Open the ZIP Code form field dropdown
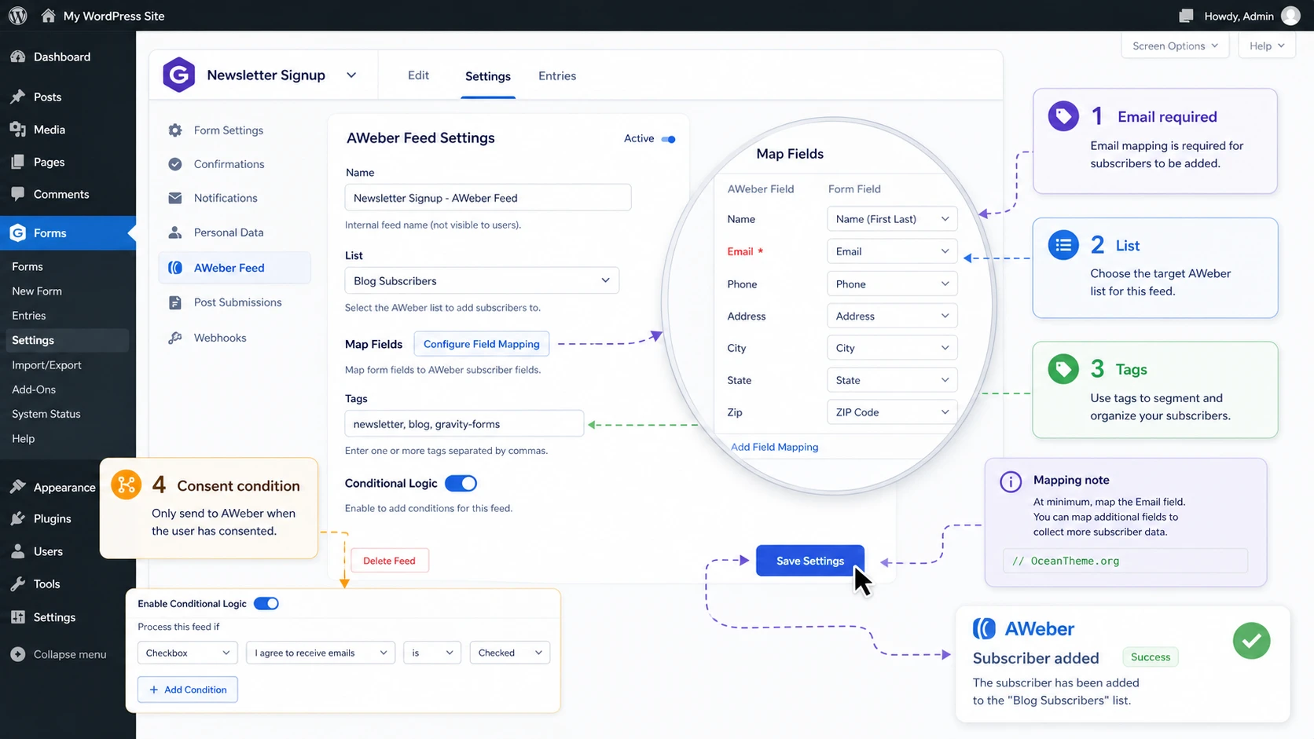The image size is (1314, 739). (892, 412)
